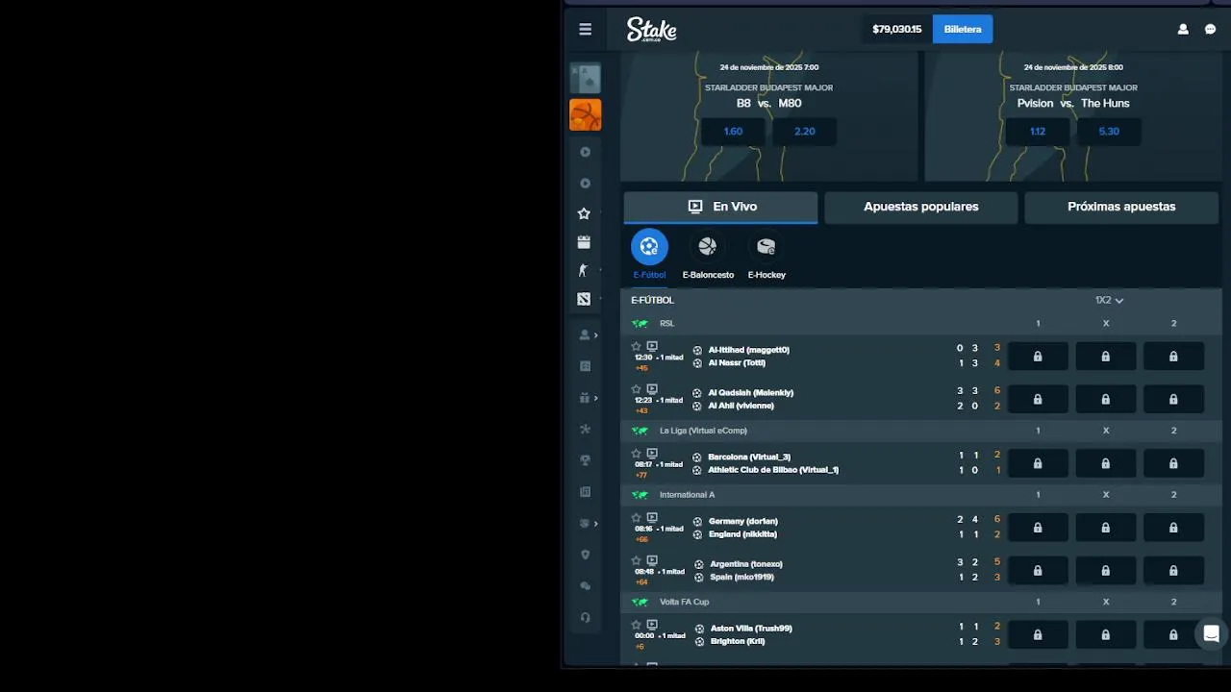Watch stream icon for Al-Ittihad vs Al Nassr
Screen dimensions: 1231x692
click(x=652, y=346)
